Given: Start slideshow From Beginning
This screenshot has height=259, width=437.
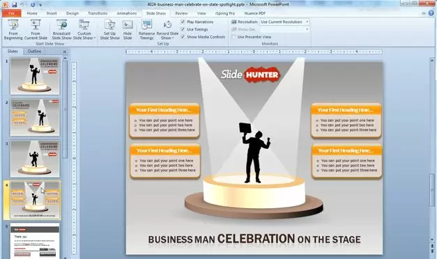Looking at the screenshot, I should 13,30.
